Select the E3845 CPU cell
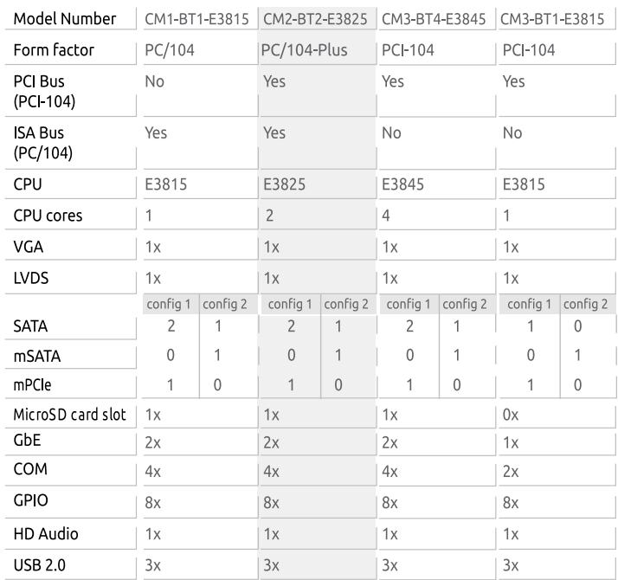Screen dimensions: 618x580 point(402,184)
